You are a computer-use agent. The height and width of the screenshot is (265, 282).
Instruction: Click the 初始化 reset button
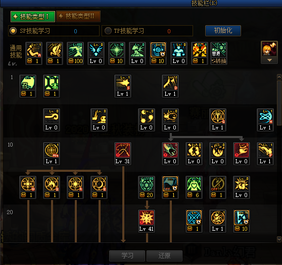[223, 31]
